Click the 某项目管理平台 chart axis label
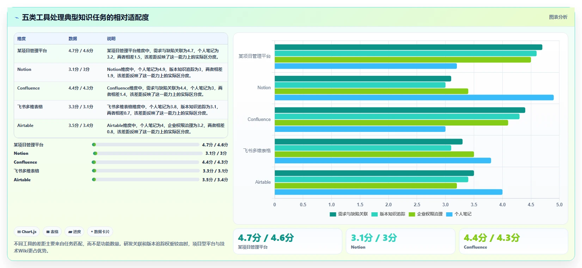This screenshot has height=268, width=582. click(255, 56)
